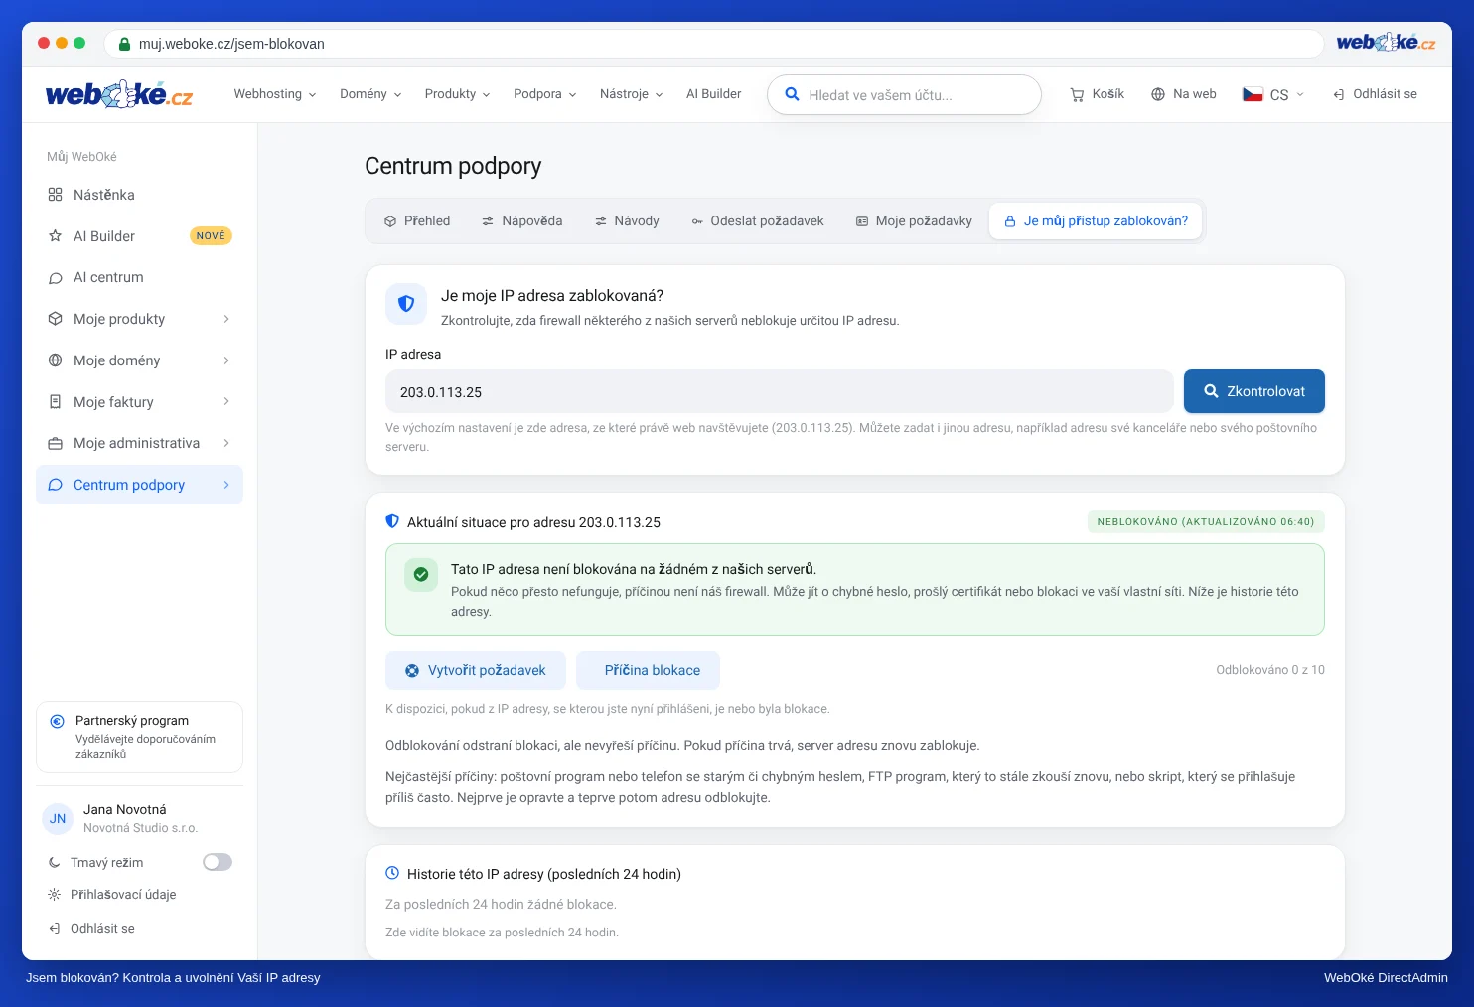Click the Přihlašovací údaje gear icon

[x=55, y=895]
